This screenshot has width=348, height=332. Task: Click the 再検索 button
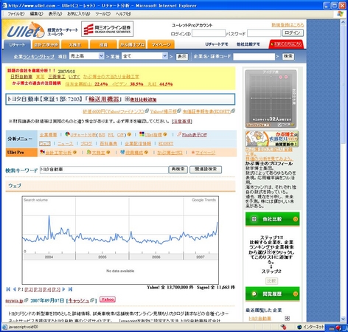point(178,169)
